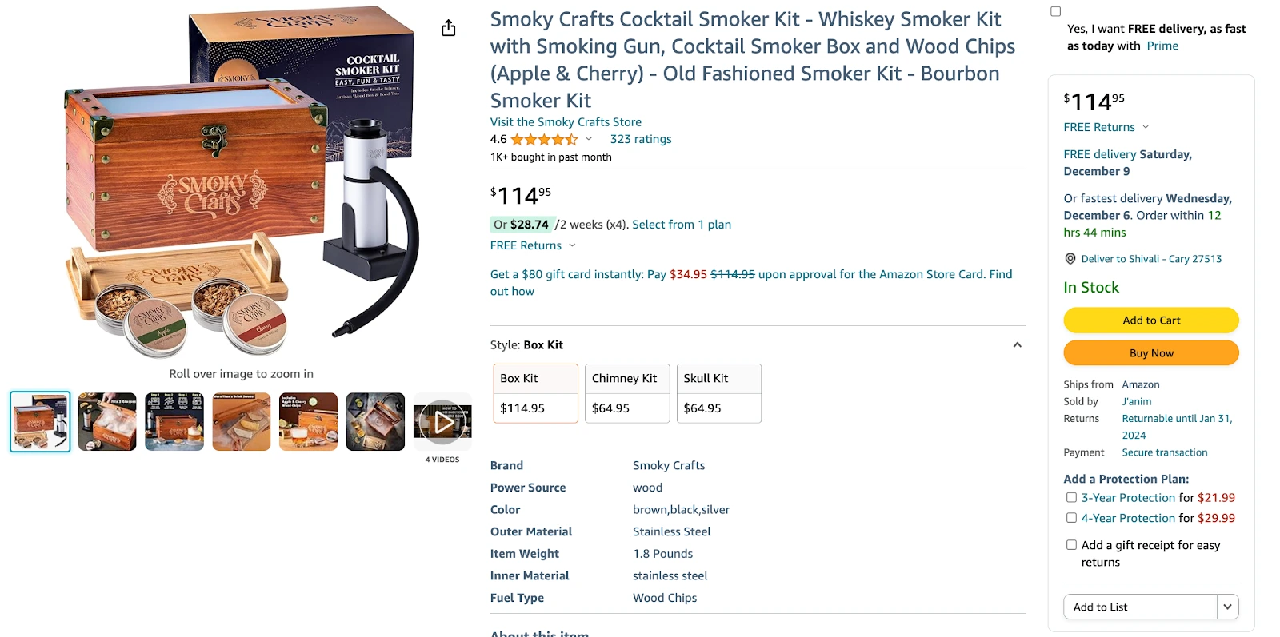1280x637 pixels.
Task: Select the Chimney Kit style option
Action: (x=627, y=393)
